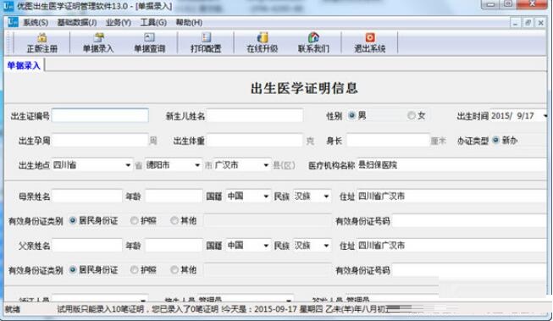Click the 医疗机构名称 field with 县妇保医院
The width and height of the screenshot is (553, 321).
(x=451, y=165)
